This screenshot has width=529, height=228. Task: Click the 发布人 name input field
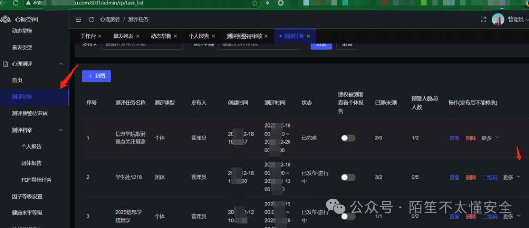pos(142,45)
